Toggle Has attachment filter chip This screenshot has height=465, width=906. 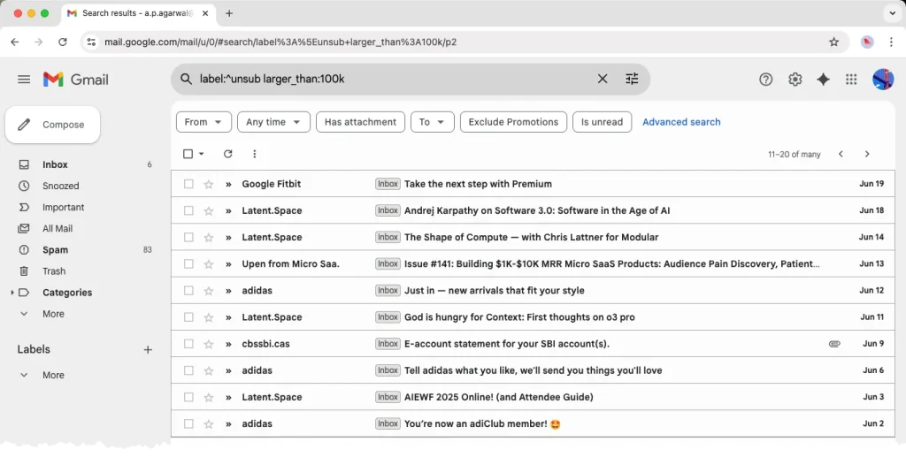pos(360,122)
